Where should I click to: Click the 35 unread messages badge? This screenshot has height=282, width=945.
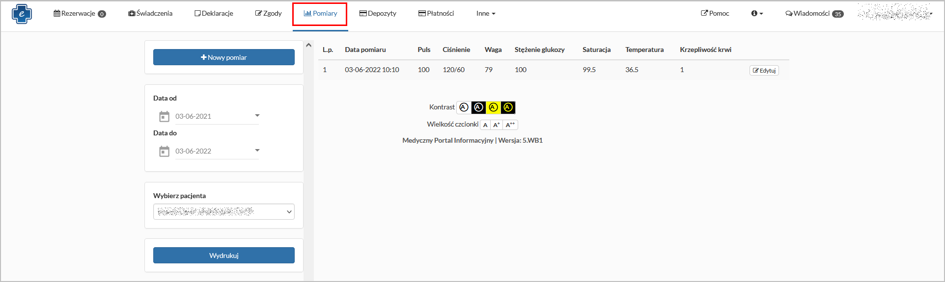[x=838, y=14]
